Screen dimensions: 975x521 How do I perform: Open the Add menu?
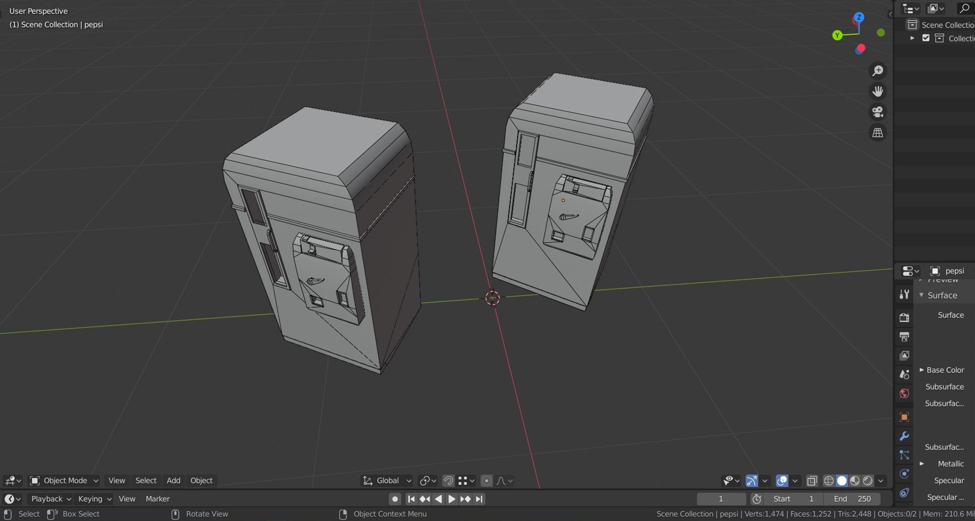pyautogui.click(x=173, y=480)
